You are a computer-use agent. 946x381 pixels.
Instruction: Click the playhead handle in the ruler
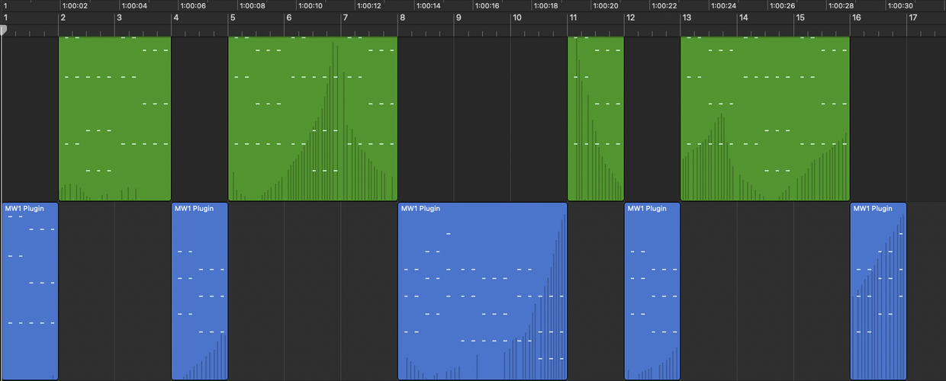coord(3,30)
